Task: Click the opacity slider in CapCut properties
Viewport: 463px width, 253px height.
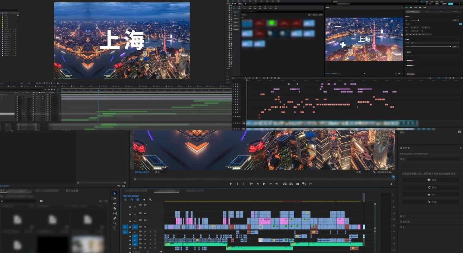Action: tap(431, 47)
